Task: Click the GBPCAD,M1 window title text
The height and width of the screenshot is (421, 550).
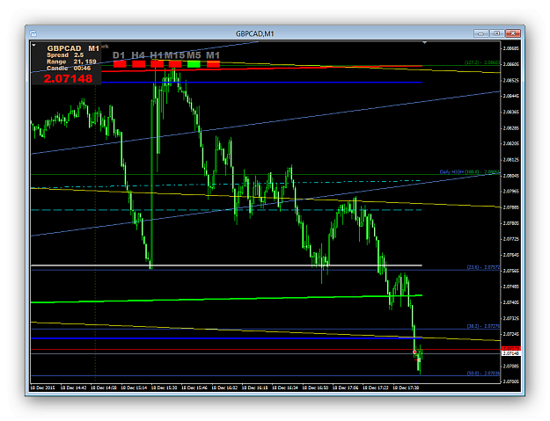Action: (x=254, y=33)
